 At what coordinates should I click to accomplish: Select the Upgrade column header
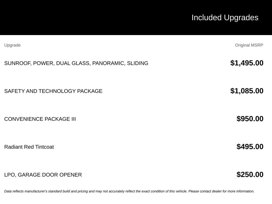coord(12,45)
